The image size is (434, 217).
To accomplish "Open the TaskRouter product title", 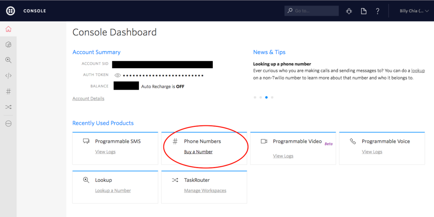I will (197, 180).
